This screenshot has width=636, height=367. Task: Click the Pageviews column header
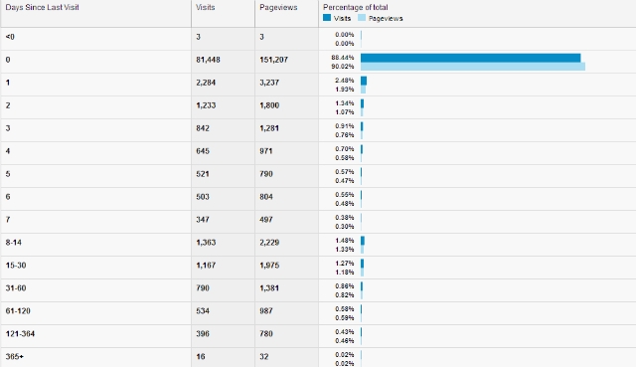[278, 7]
